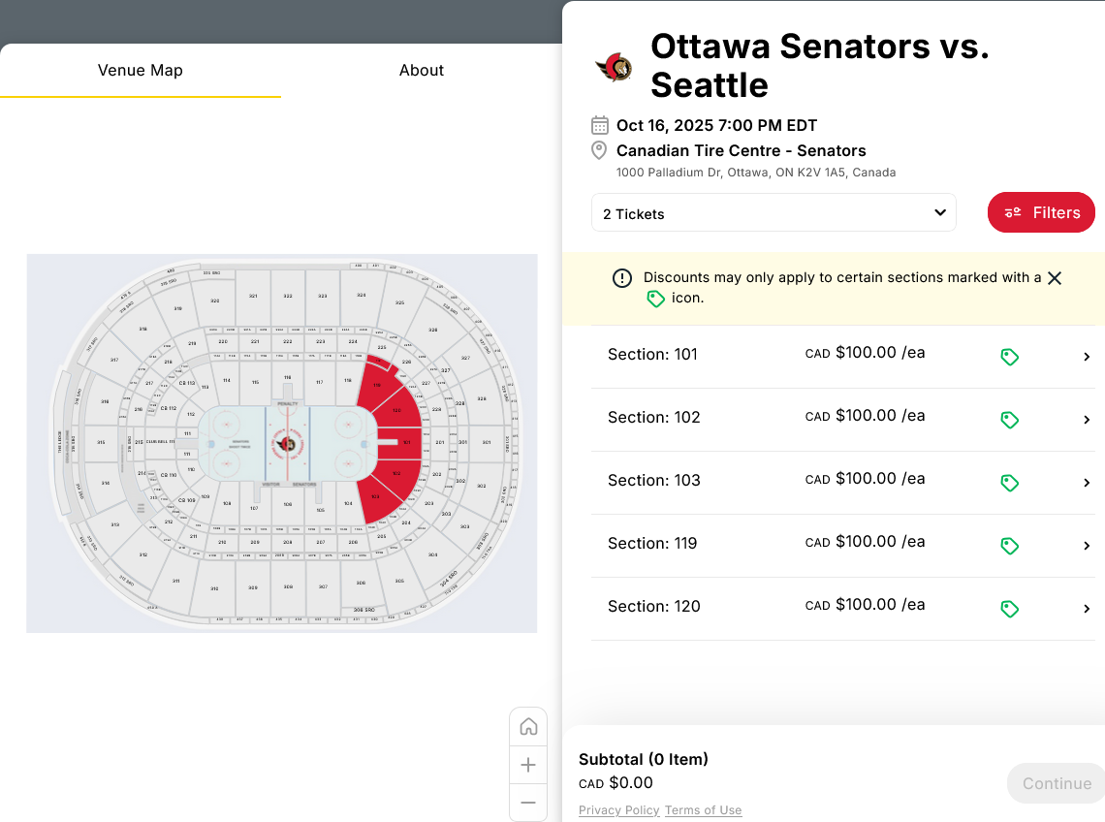Click the calendar icon beside the event date

pyautogui.click(x=600, y=125)
